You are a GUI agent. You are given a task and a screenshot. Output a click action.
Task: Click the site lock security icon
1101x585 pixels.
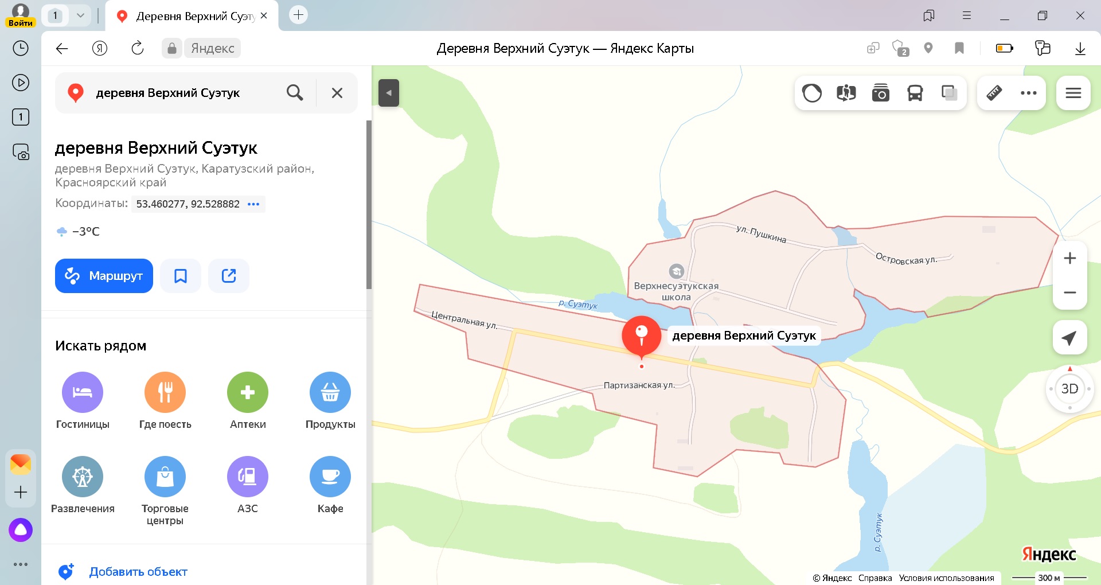171,48
